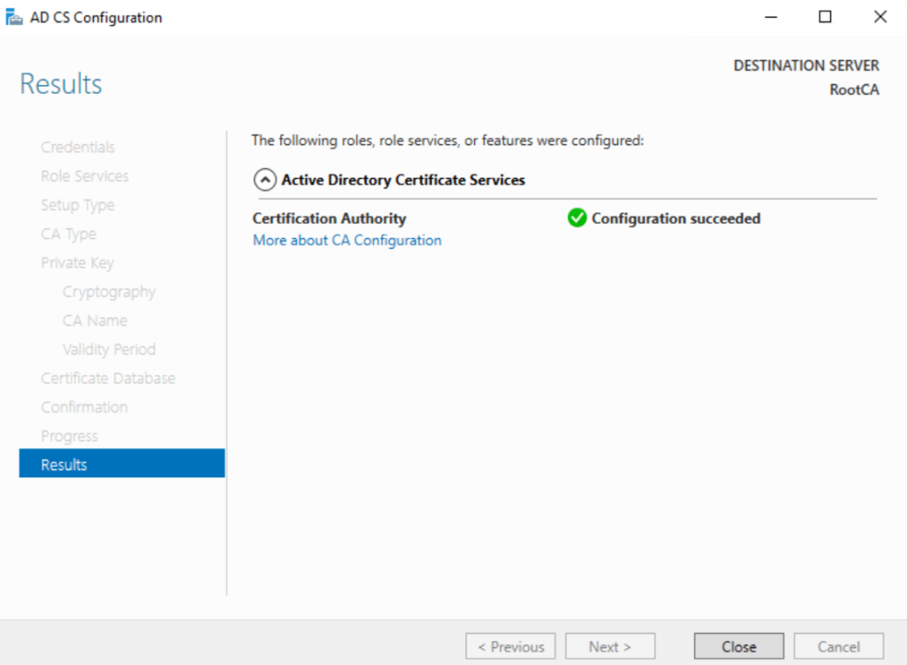The width and height of the screenshot is (907, 665).
Task: Click the Cancel button
Action: [x=838, y=646]
